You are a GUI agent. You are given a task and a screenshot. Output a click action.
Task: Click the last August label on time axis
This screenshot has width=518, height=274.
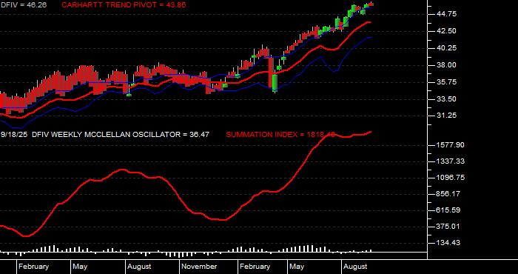tap(355, 267)
